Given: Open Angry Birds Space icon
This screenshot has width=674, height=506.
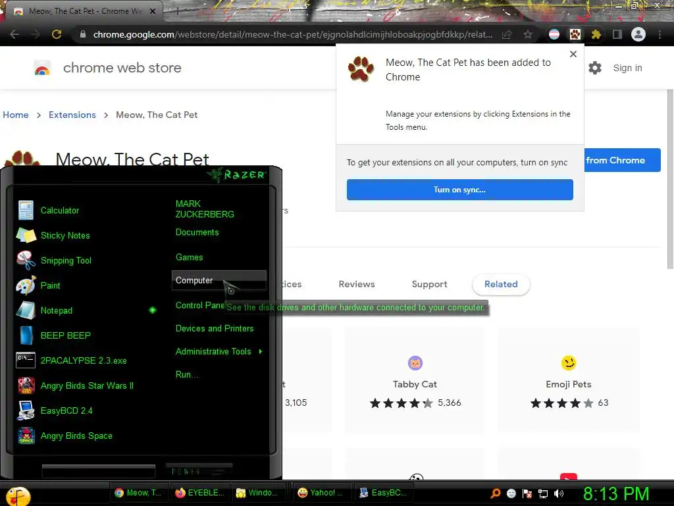Looking at the screenshot, I should pos(26,436).
